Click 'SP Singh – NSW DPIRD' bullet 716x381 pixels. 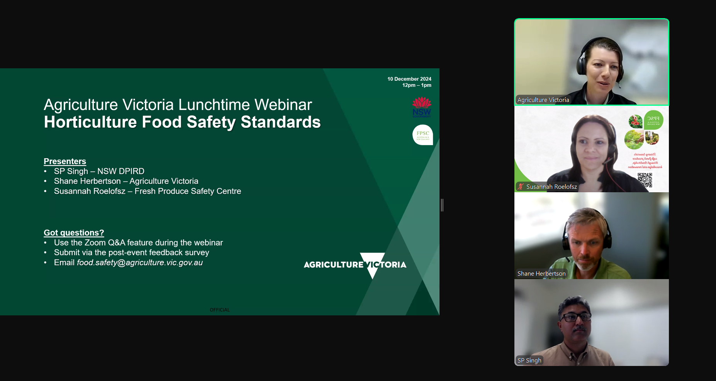tap(99, 171)
